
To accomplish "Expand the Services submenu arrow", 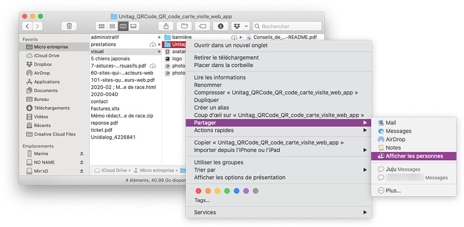I will 365,213.
